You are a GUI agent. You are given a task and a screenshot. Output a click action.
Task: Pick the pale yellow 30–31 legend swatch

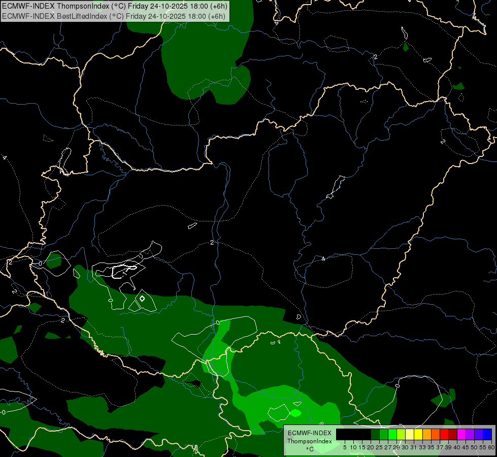(410, 434)
